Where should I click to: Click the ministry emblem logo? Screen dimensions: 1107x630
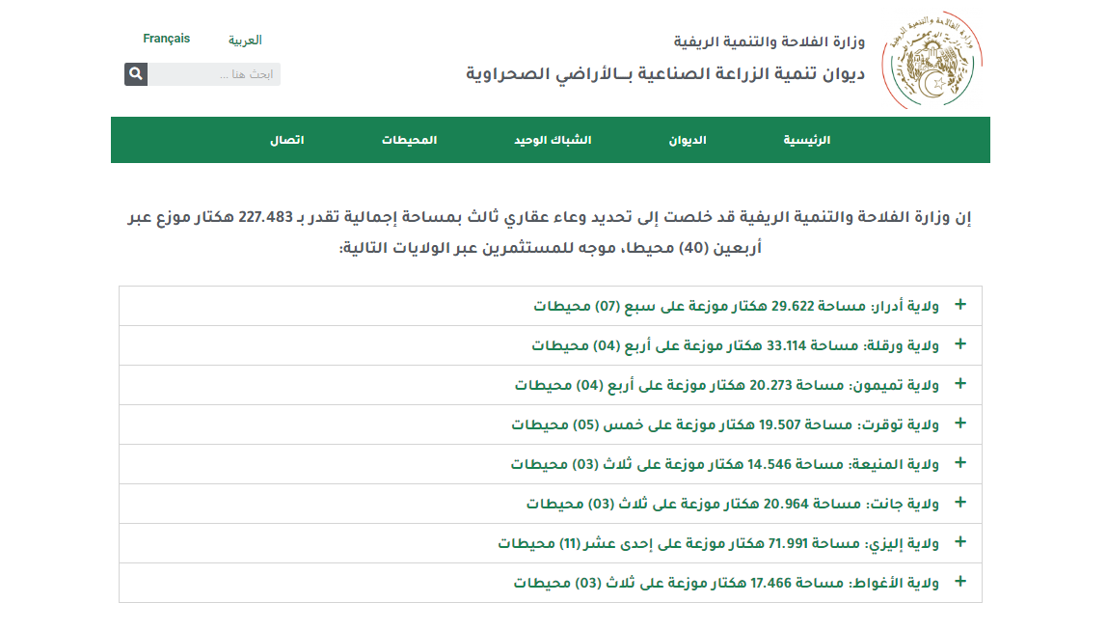931,61
